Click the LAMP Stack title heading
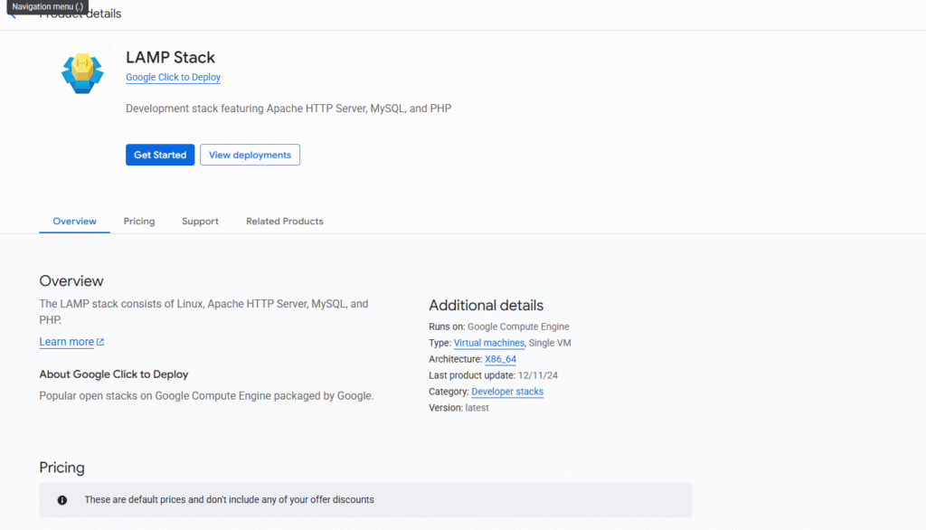926x530 pixels. tap(170, 58)
